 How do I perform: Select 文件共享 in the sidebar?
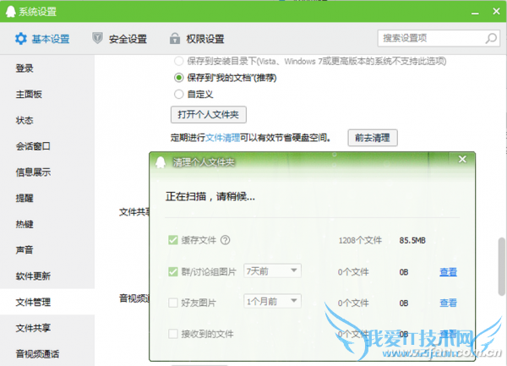47,328
